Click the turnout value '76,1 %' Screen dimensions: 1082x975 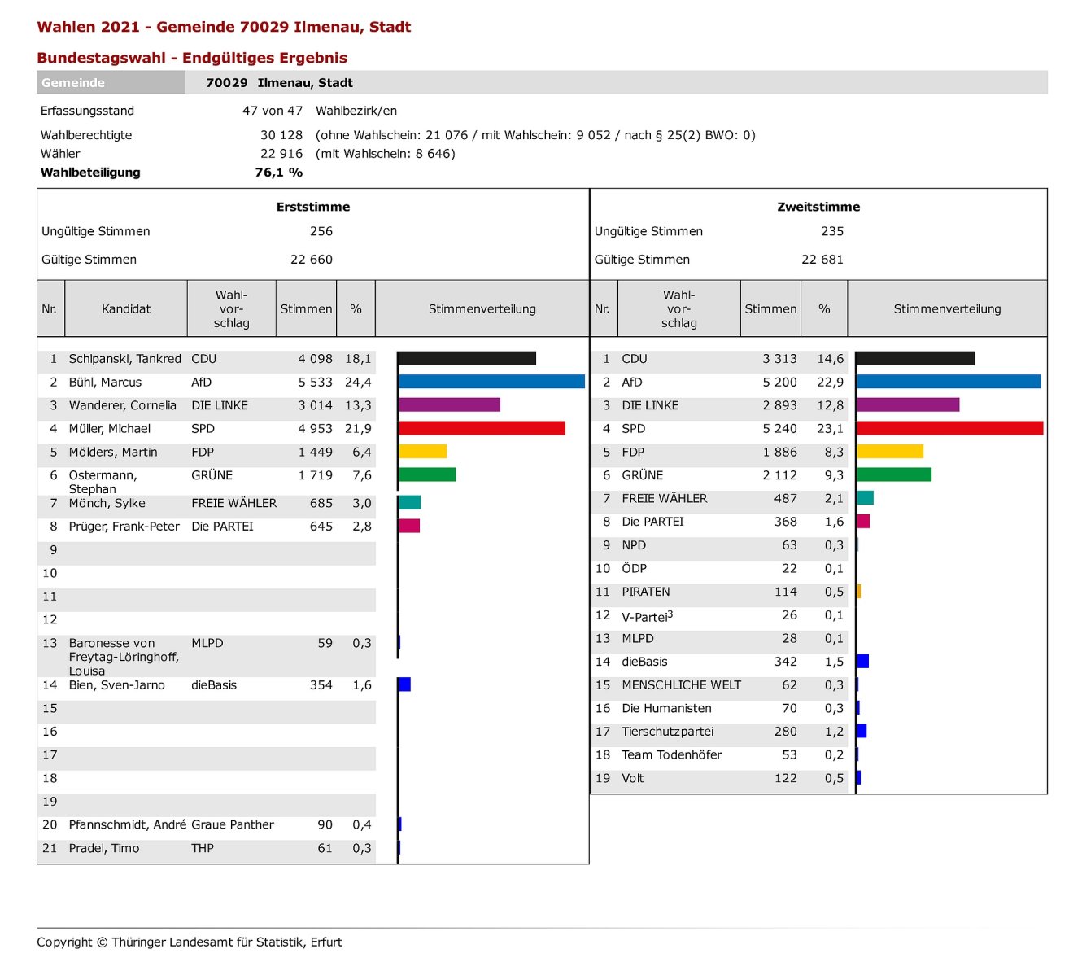tap(279, 173)
